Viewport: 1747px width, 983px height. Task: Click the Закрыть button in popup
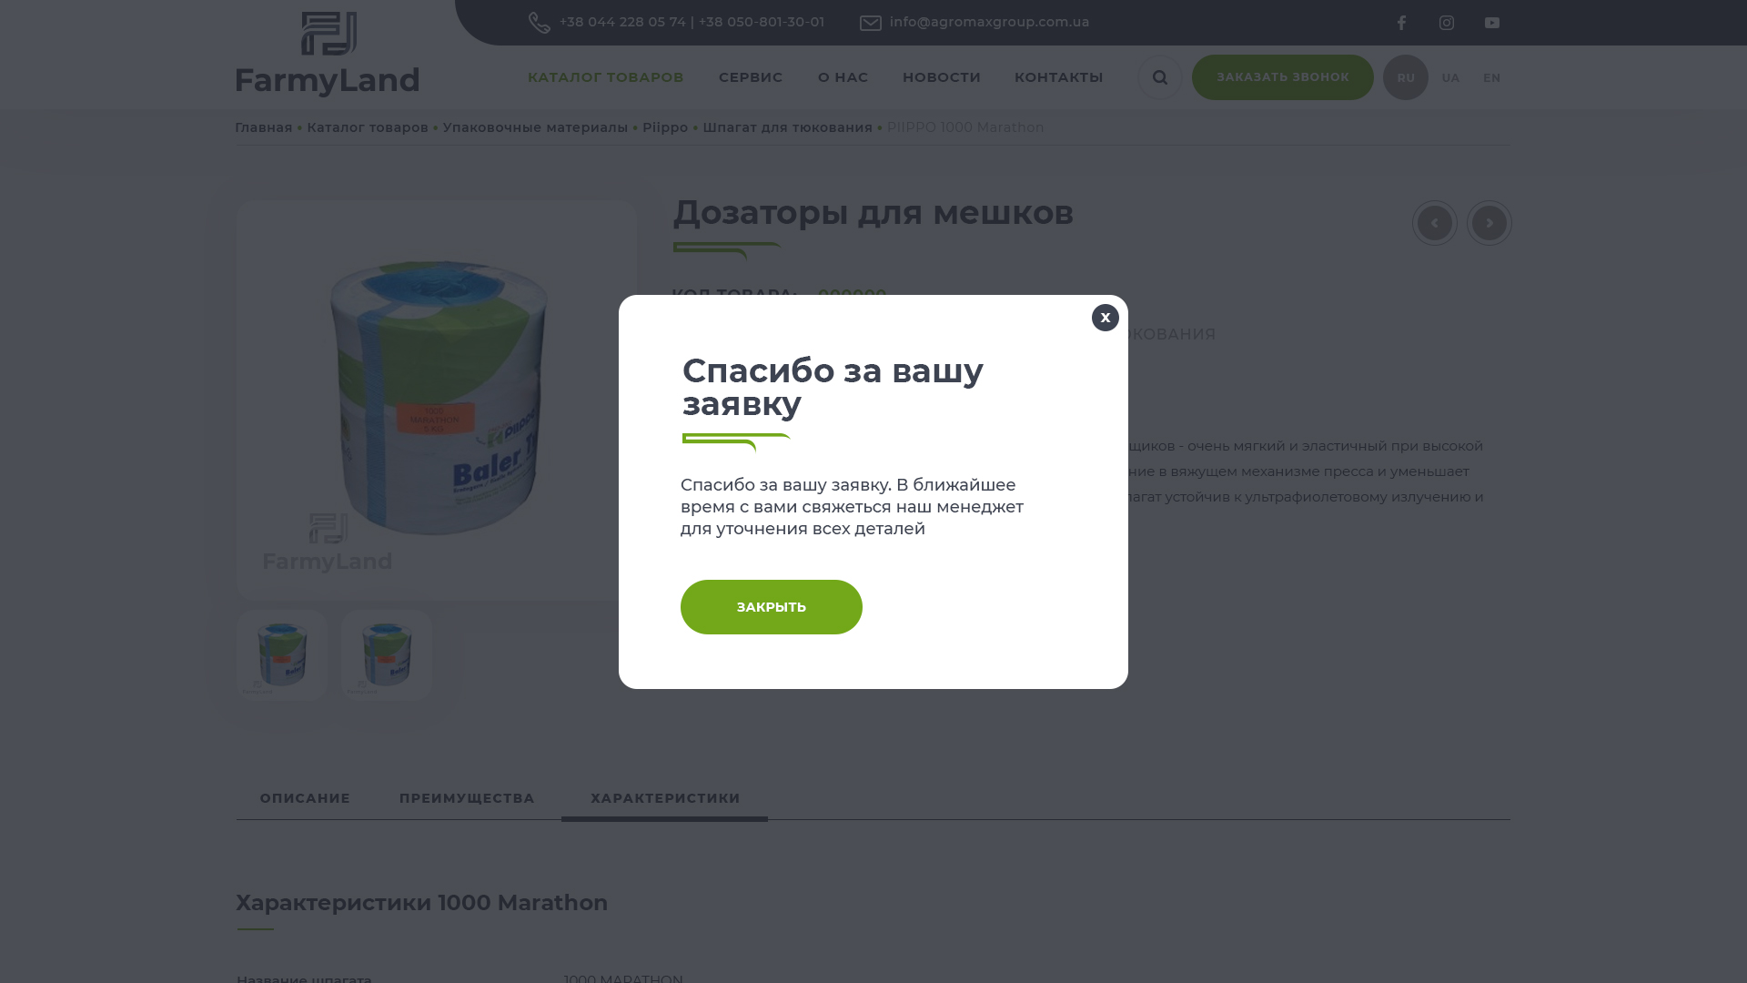(772, 607)
